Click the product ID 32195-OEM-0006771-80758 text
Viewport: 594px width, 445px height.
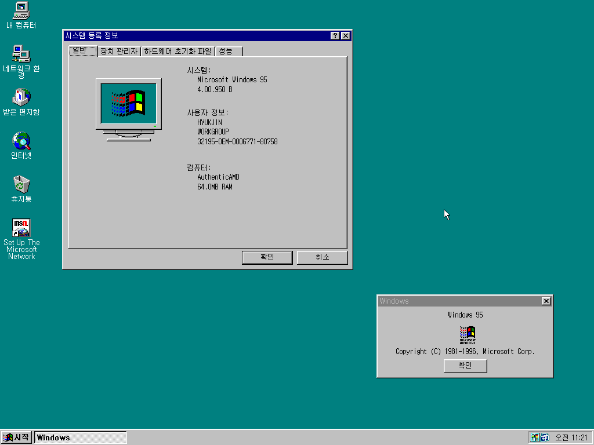pos(237,141)
